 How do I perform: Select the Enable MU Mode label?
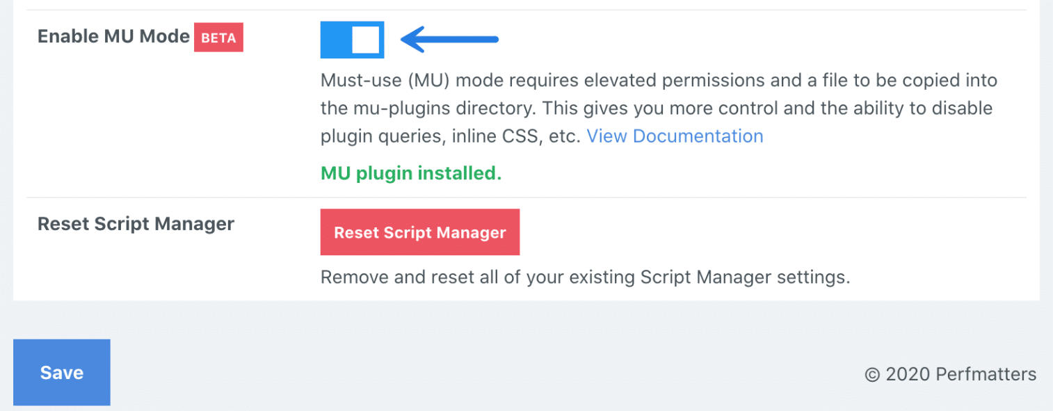(x=113, y=36)
